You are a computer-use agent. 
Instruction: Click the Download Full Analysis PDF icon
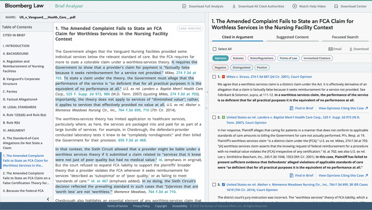coord(184,6)
